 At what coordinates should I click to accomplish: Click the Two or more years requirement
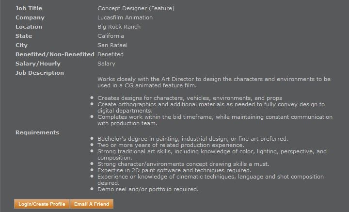click(171, 145)
